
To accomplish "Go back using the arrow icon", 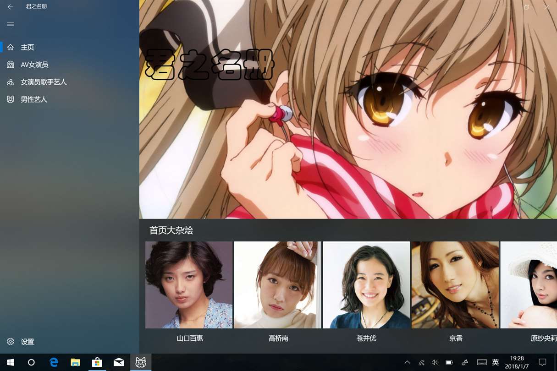I will [10, 7].
